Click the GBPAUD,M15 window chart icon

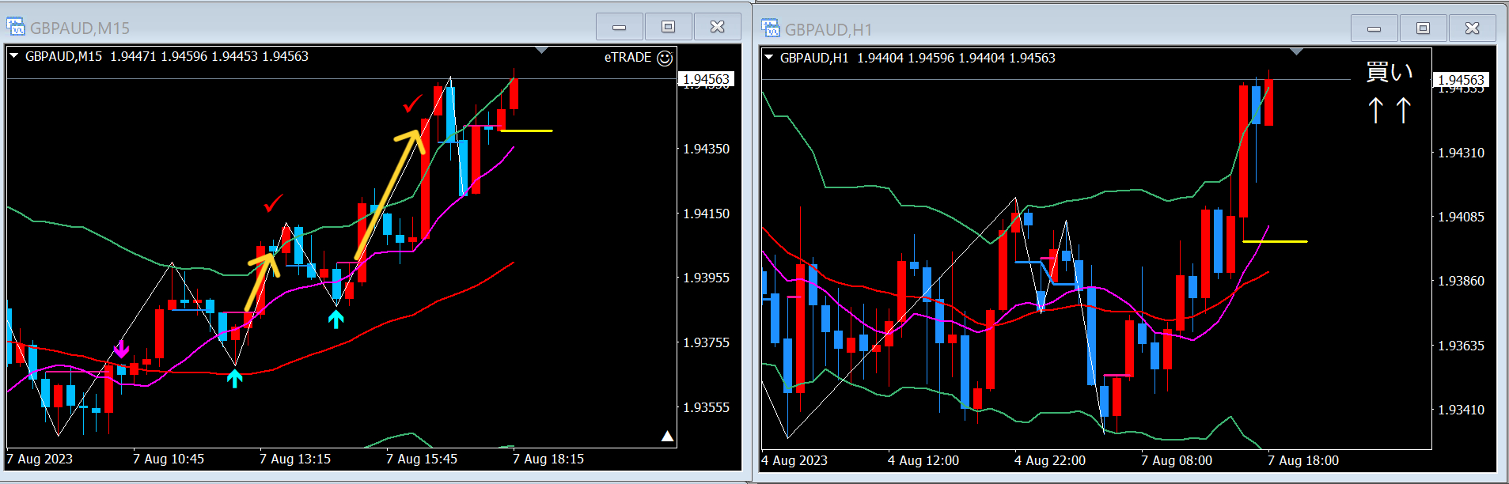point(15,27)
